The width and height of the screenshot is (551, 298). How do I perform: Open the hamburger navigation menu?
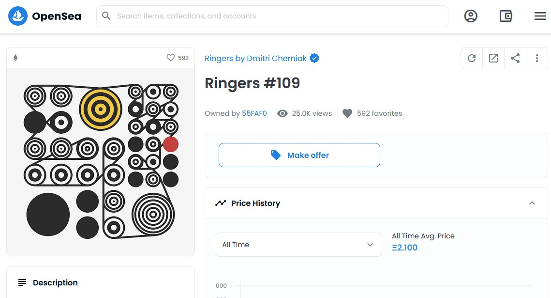[x=540, y=16]
